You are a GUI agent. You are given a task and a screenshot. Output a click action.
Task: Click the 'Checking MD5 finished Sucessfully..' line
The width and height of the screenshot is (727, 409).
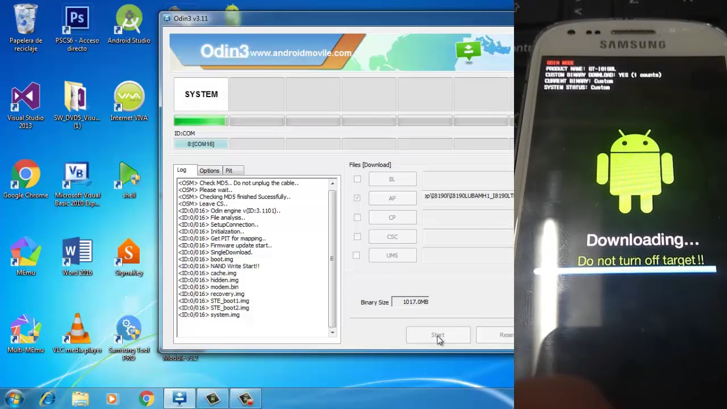point(234,197)
